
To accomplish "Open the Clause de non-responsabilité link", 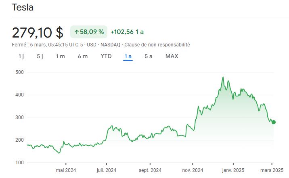I will 157,44.
